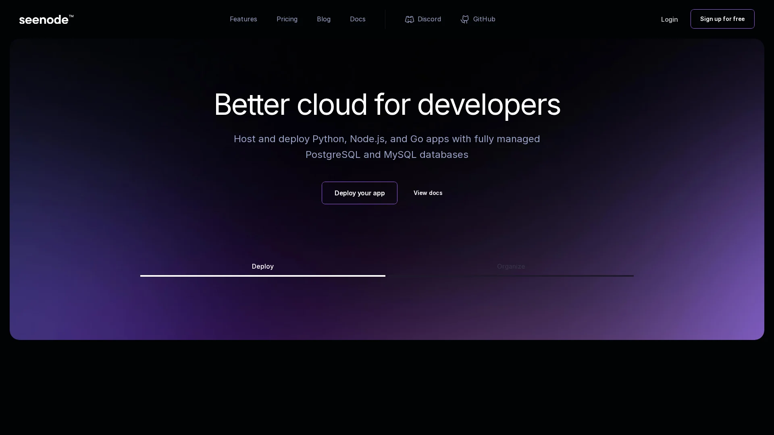Open the GitHub text link

(x=484, y=19)
